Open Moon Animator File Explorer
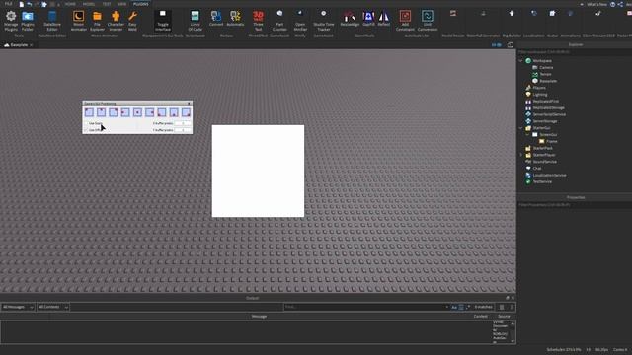Image resolution: width=632 pixels, height=355 pixels. (x=97, y=21)
